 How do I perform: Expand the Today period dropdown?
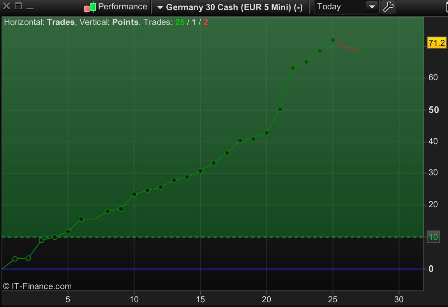coord(372,7)
